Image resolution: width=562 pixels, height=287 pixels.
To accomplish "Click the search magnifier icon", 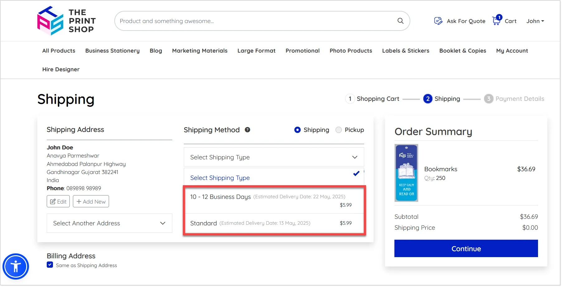I will 401,21.
